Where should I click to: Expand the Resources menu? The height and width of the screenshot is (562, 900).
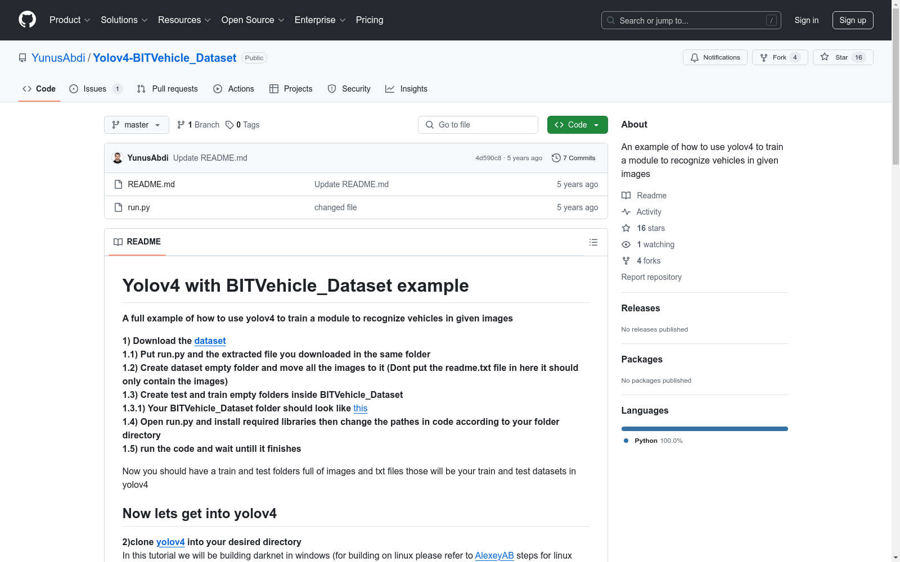click(x=184, y=20)
